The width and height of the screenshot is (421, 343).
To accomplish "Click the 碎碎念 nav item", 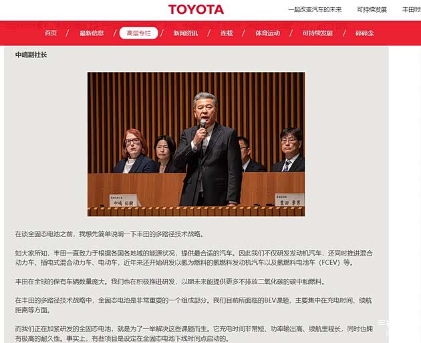I will (364, 33).
